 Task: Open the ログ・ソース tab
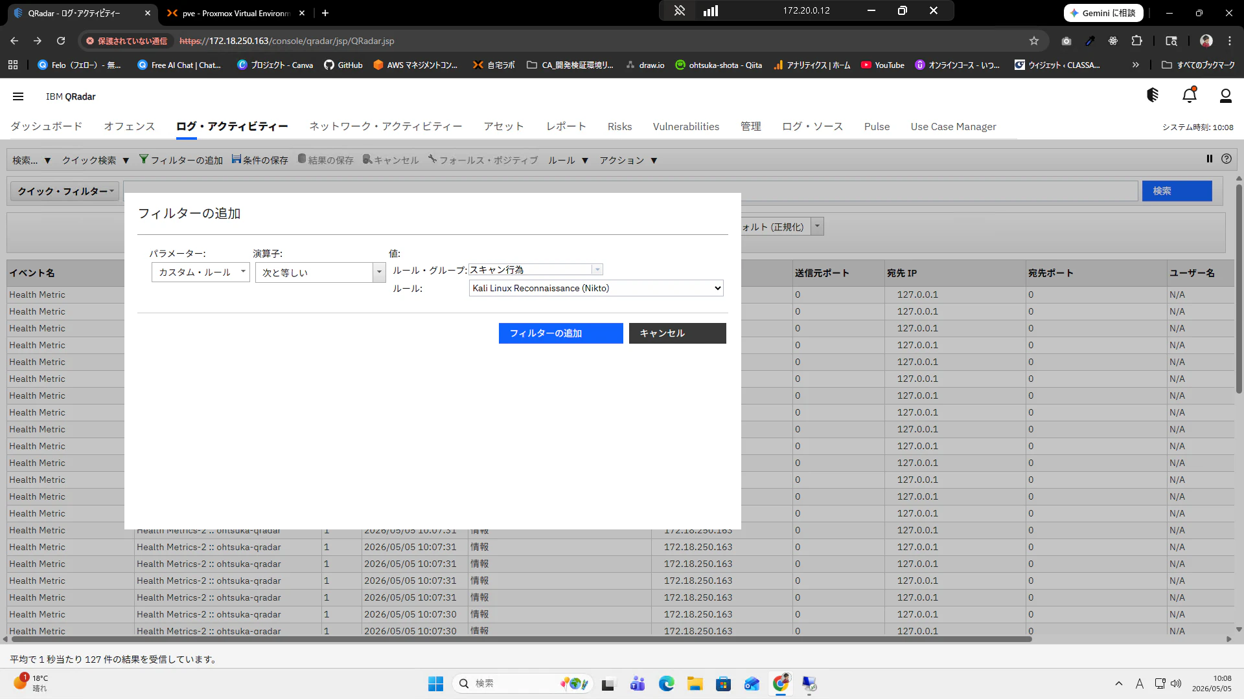812,126
